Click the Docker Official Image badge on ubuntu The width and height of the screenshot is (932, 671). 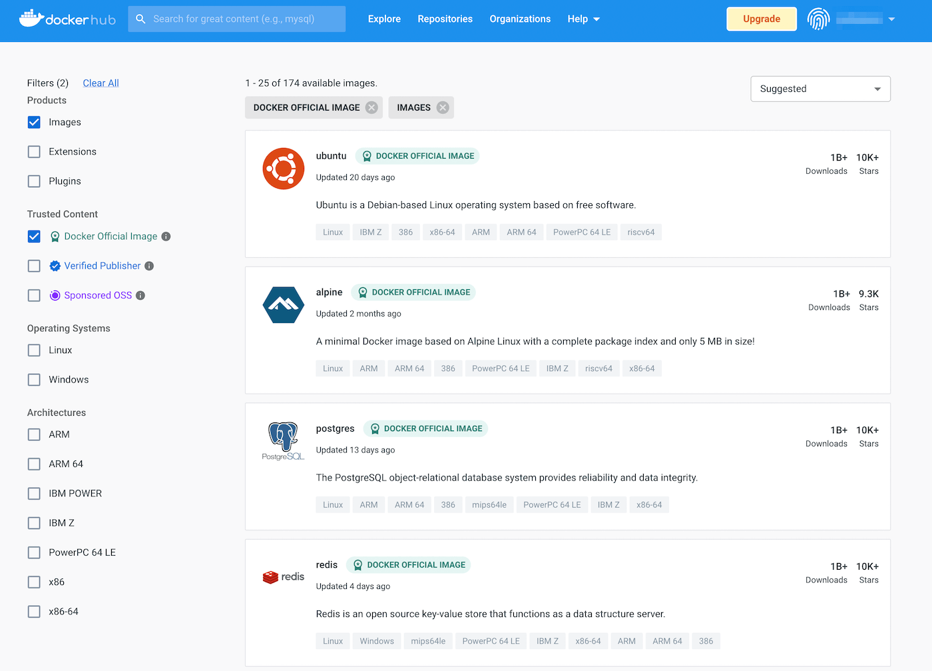[417, 155]
